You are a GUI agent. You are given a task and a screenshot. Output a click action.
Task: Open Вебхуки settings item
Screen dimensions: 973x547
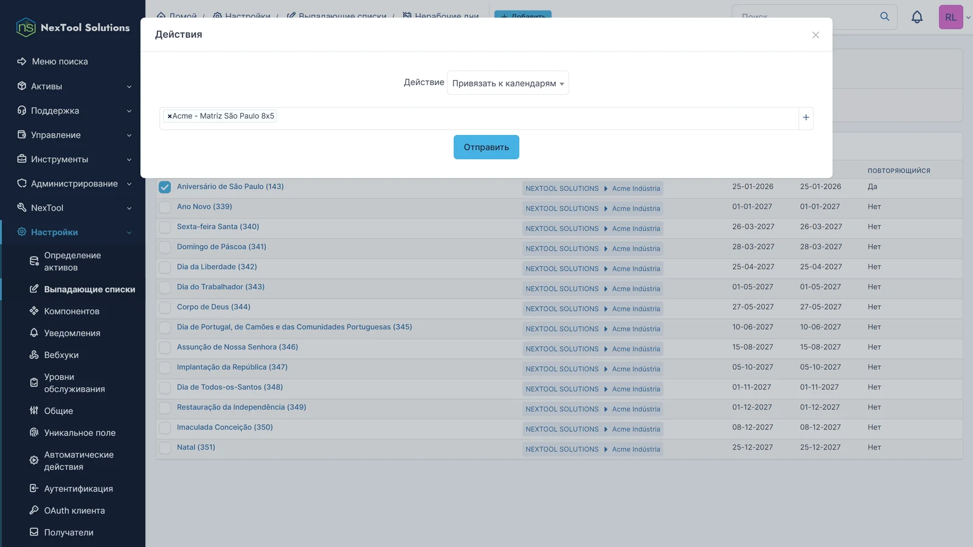[61, 355]
